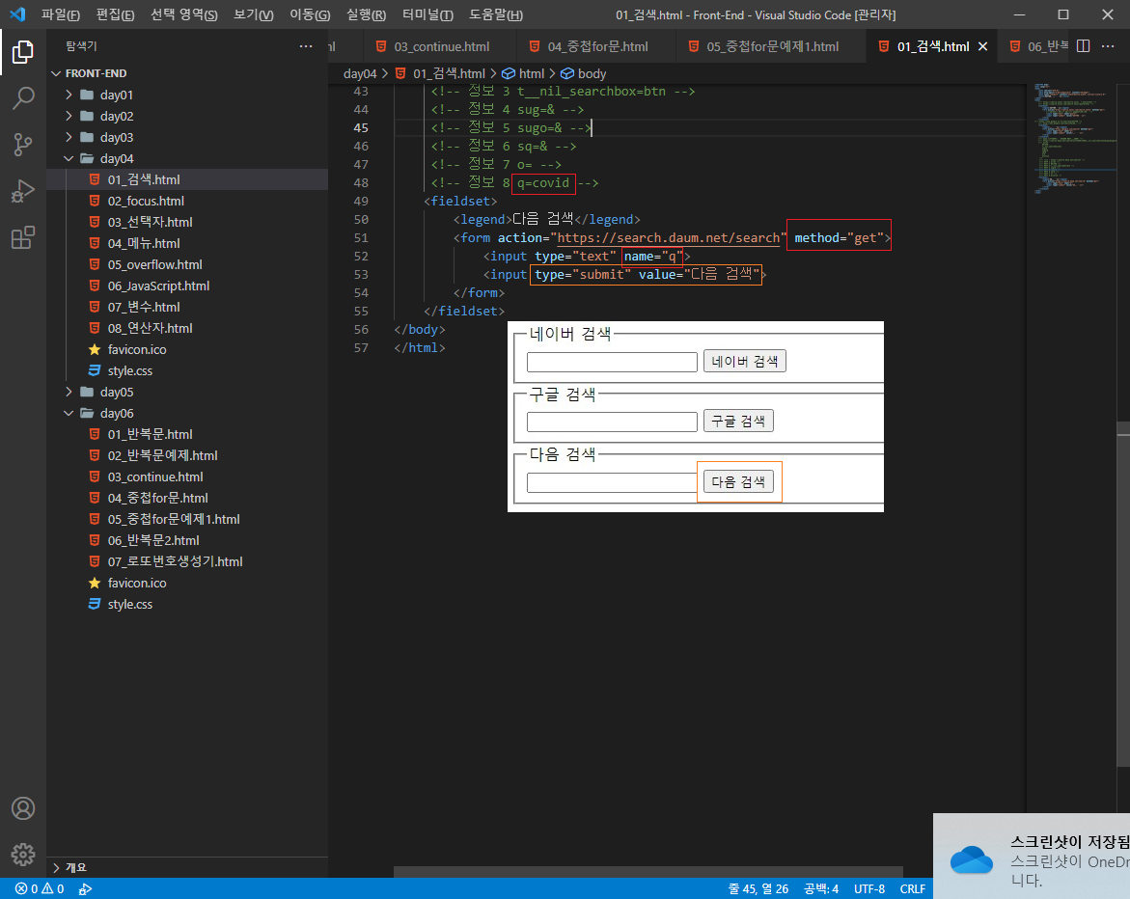Click the live share status bar icon
The height and width of the screenshot is (899, 1130).
click(x=85, y=889)
